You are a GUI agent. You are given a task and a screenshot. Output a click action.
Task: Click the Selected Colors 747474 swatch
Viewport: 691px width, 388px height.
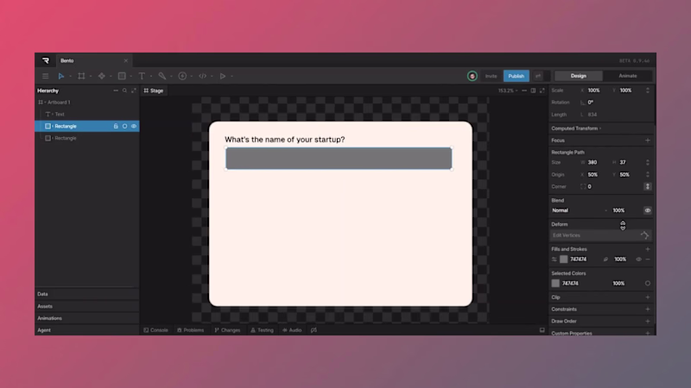[555, 284]
